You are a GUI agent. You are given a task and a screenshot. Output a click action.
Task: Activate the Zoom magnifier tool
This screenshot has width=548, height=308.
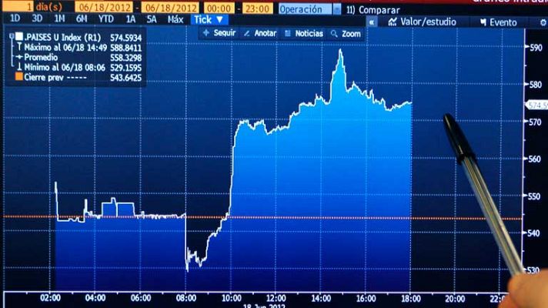pyautogui.click(x=346, y=34)
